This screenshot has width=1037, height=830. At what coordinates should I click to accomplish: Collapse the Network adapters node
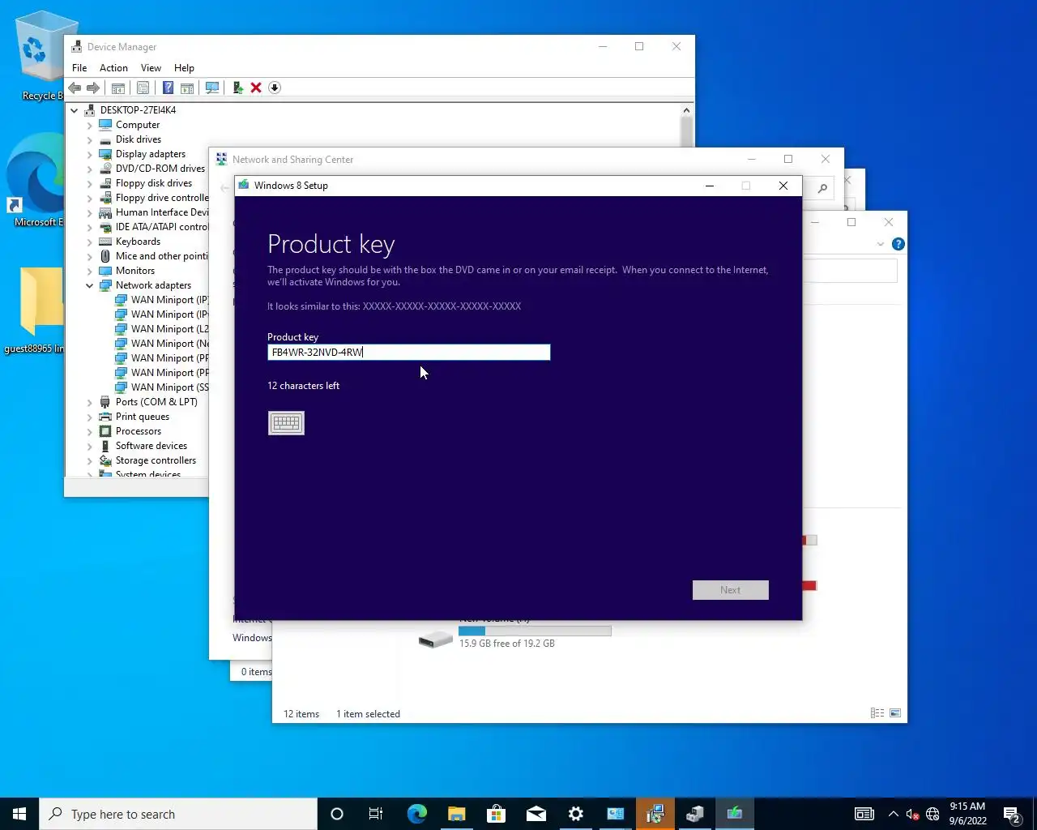[x=90, y=285]
